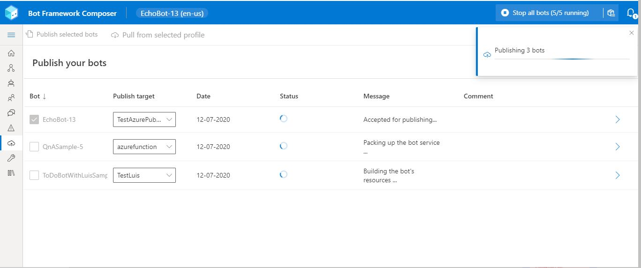
Task: Select EchoBot-13 (en-us) project pill
Action: [x=172, y=13]
